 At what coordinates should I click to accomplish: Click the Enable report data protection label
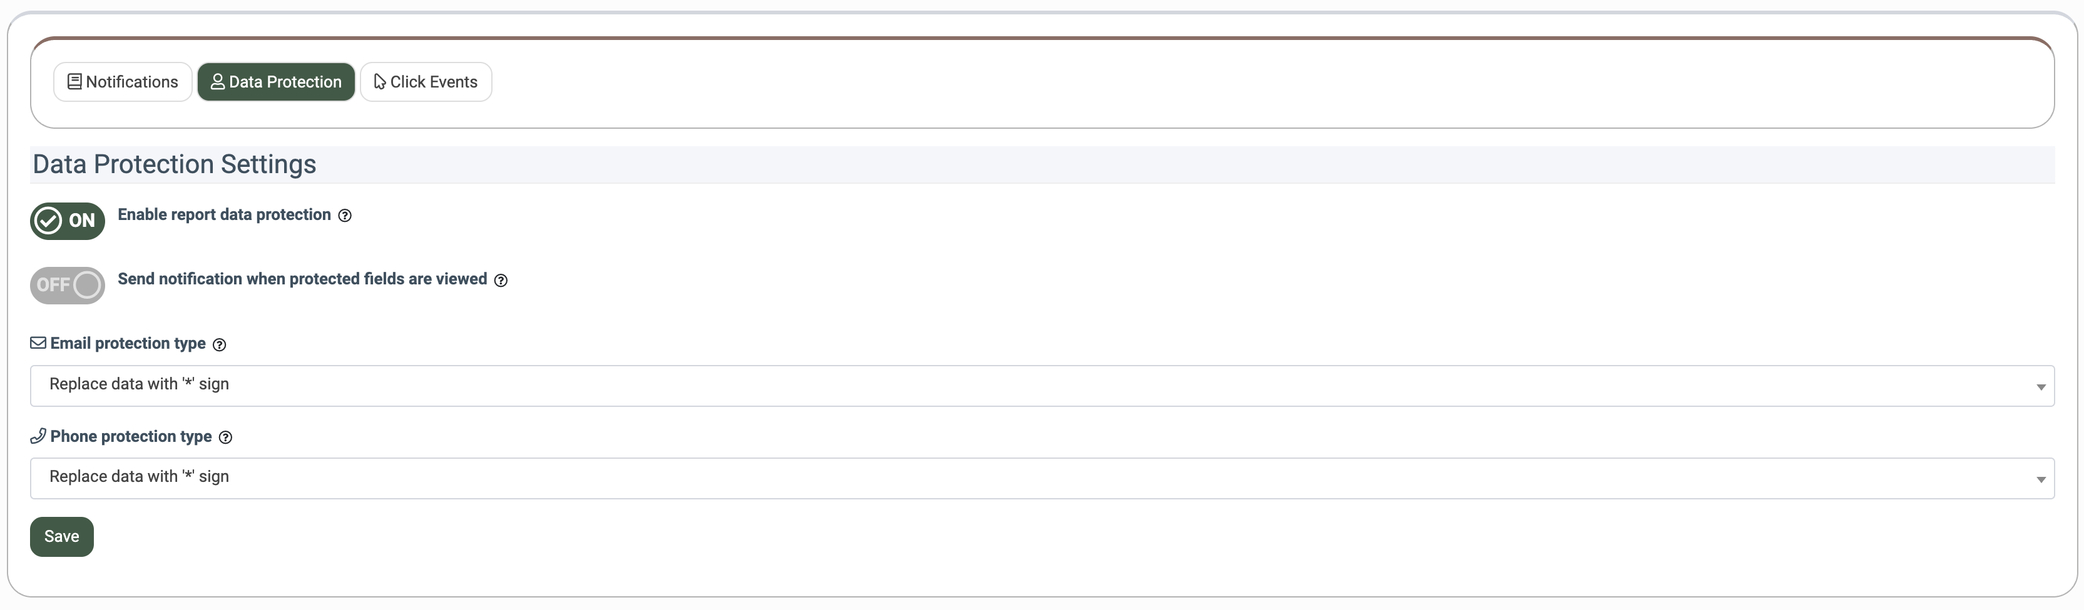pyautogui.click(x=224, y=215)
